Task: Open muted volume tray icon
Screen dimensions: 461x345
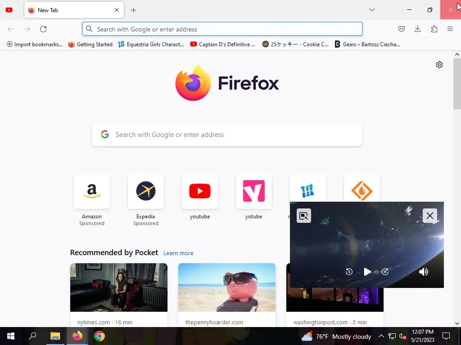Action: pyautogui.click(x=402, y=336)
